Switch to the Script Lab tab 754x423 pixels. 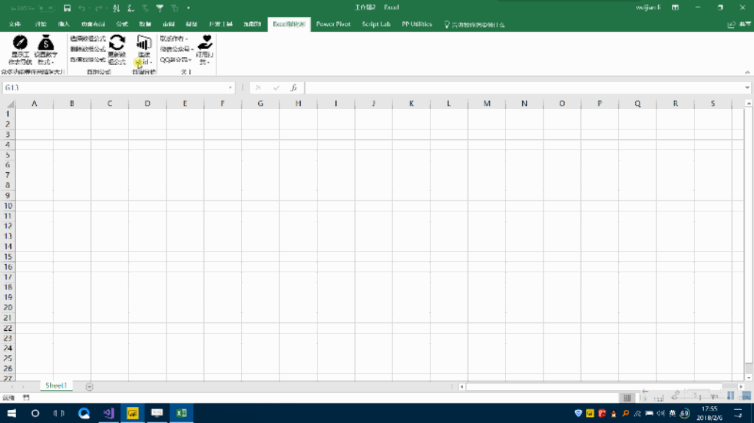[376, 24]
